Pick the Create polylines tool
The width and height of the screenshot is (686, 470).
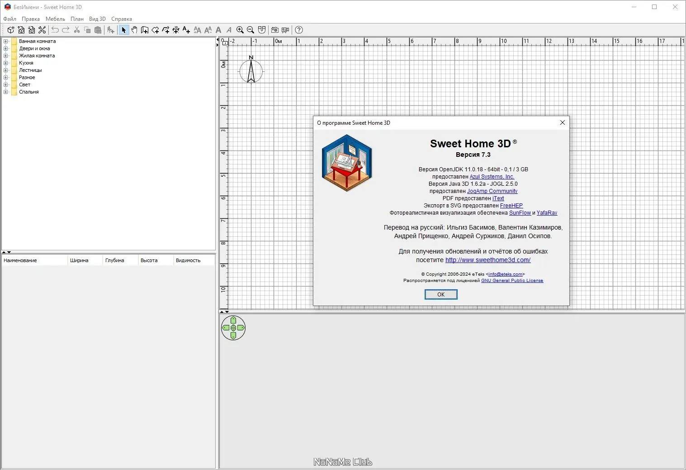[166, 30]
